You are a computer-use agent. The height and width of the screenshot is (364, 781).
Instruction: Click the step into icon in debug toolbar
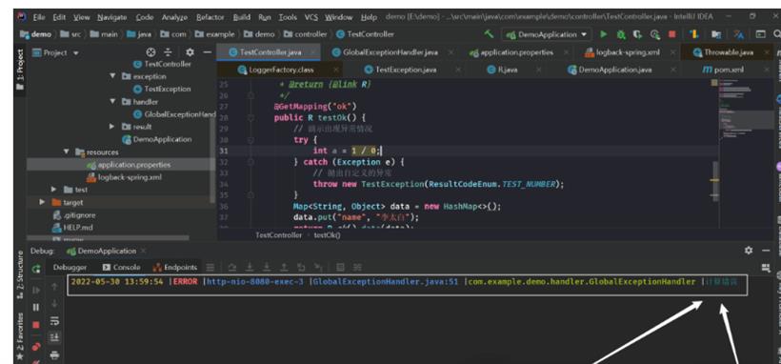pyautogui.click(x=250, y=268)
